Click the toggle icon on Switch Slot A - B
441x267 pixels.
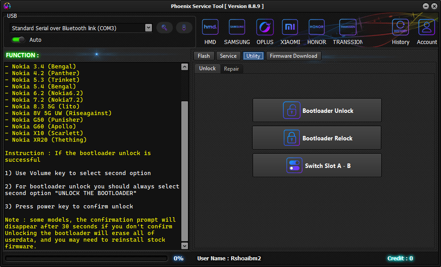[x=294, y=165]
